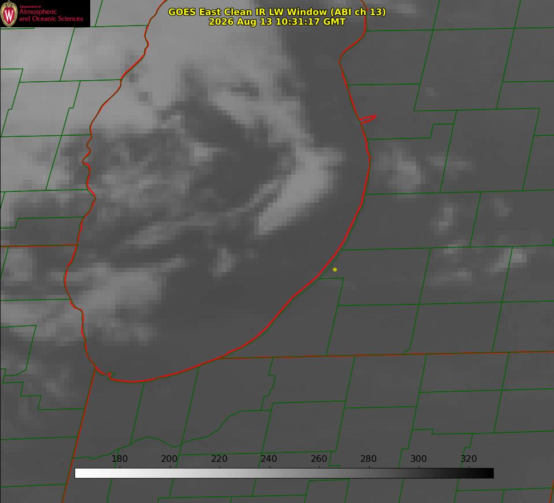Click the black end of colorbar
The width and height of the screenshot is (554, 503).
(489, 474)
